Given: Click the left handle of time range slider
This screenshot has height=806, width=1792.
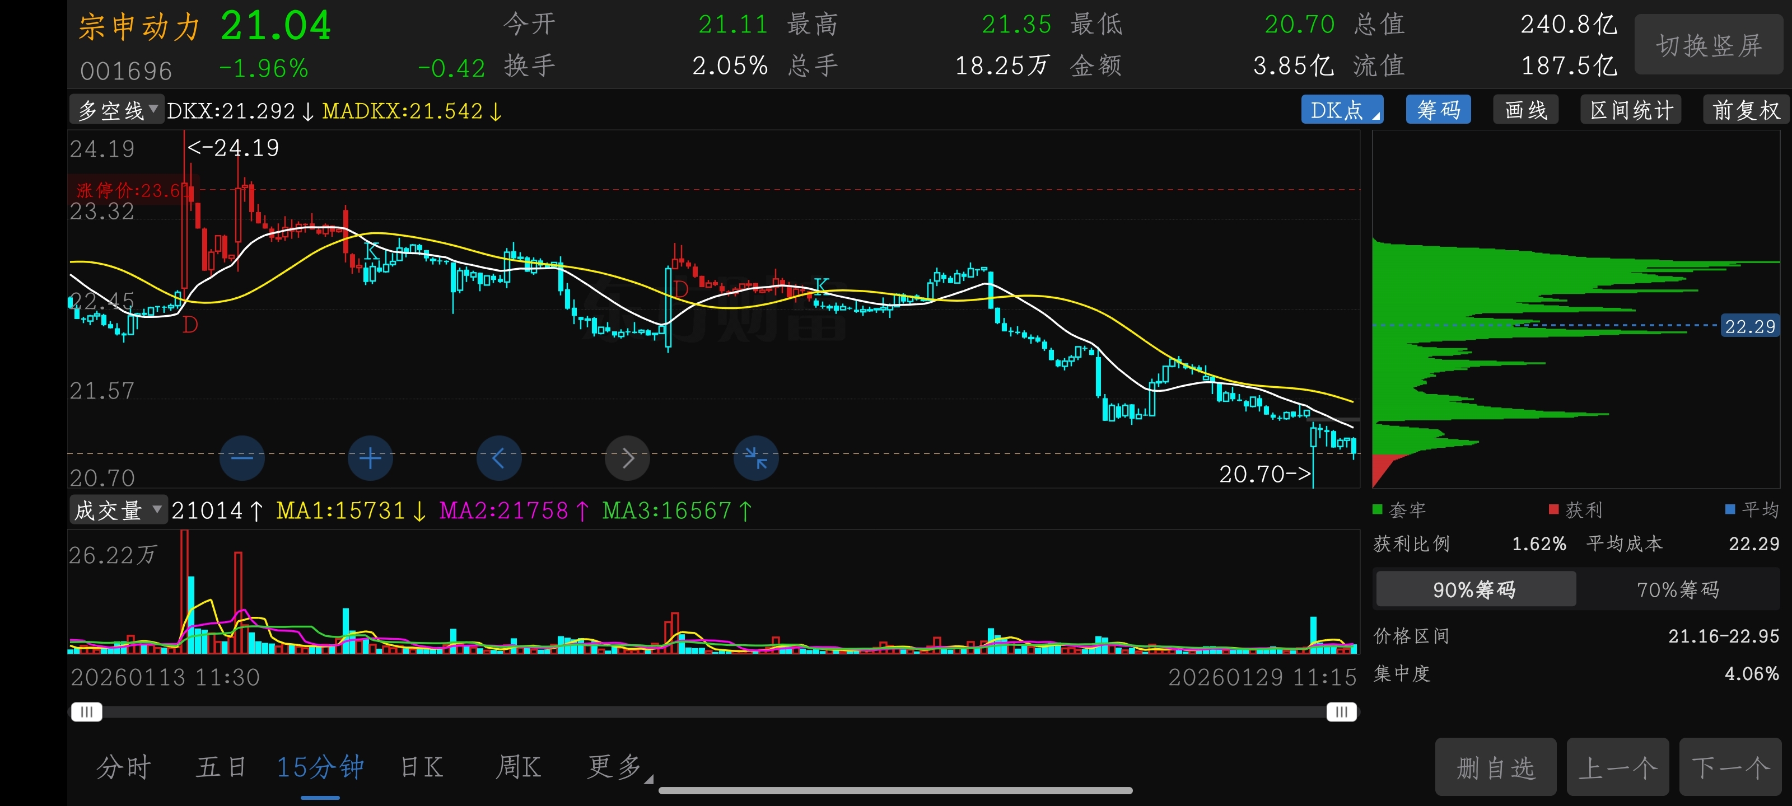Looking at the screenshot, I should (x=87, y=711).
